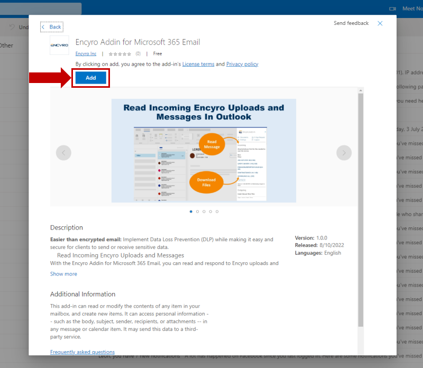The width and height of the screenshot is (423, 368).
Task: Click the Encyro logo thumbnail
Action: click(x=59, y=45)
